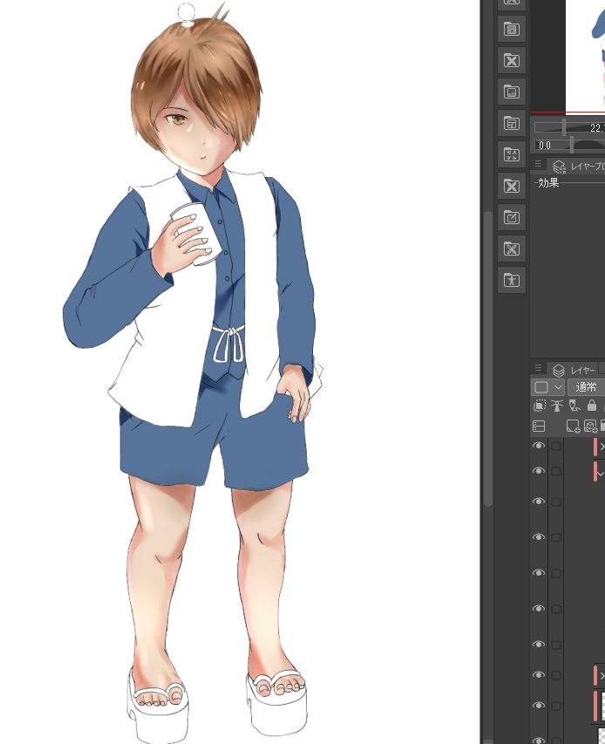Toggle two-pane layer view icon
Viewport: 605px width, 744px height.
click(539, 427)
